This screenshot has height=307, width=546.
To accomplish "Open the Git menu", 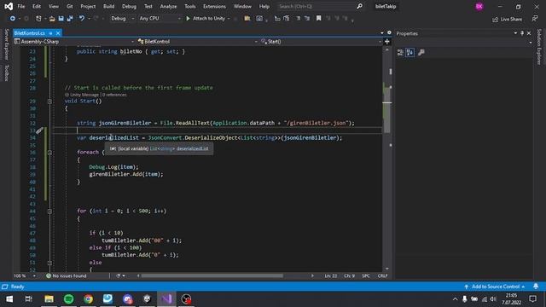I will (70, 6).
